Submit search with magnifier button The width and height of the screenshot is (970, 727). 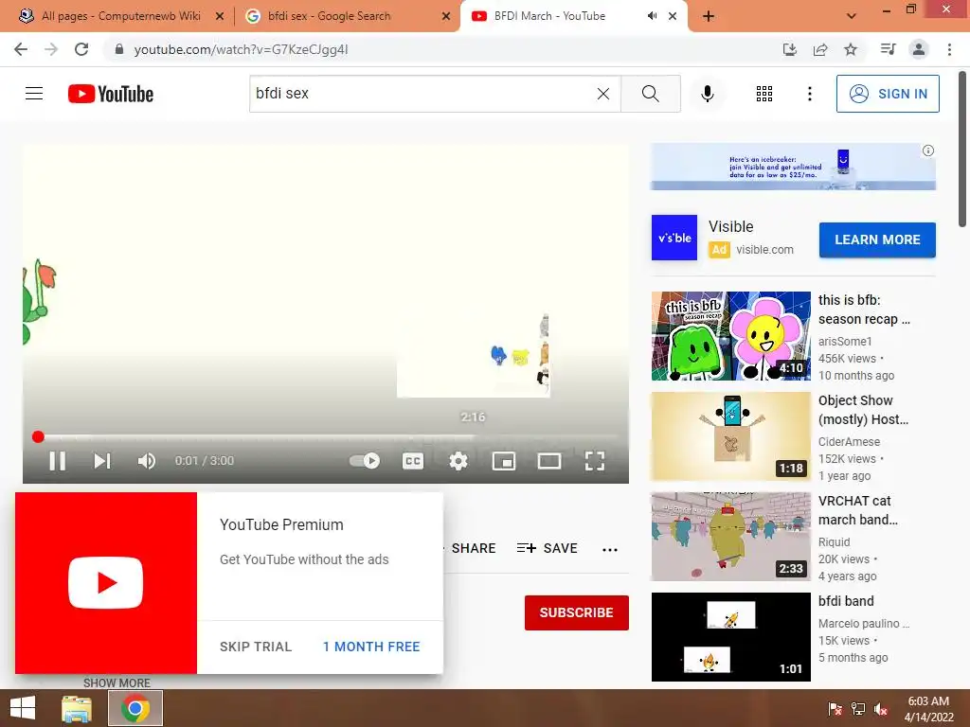(x=650, y=94)
